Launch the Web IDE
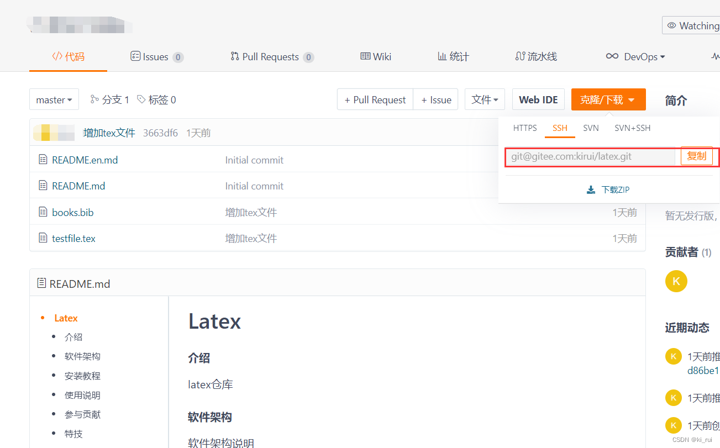The image size is (720, 448). click(x=538, y=99)
